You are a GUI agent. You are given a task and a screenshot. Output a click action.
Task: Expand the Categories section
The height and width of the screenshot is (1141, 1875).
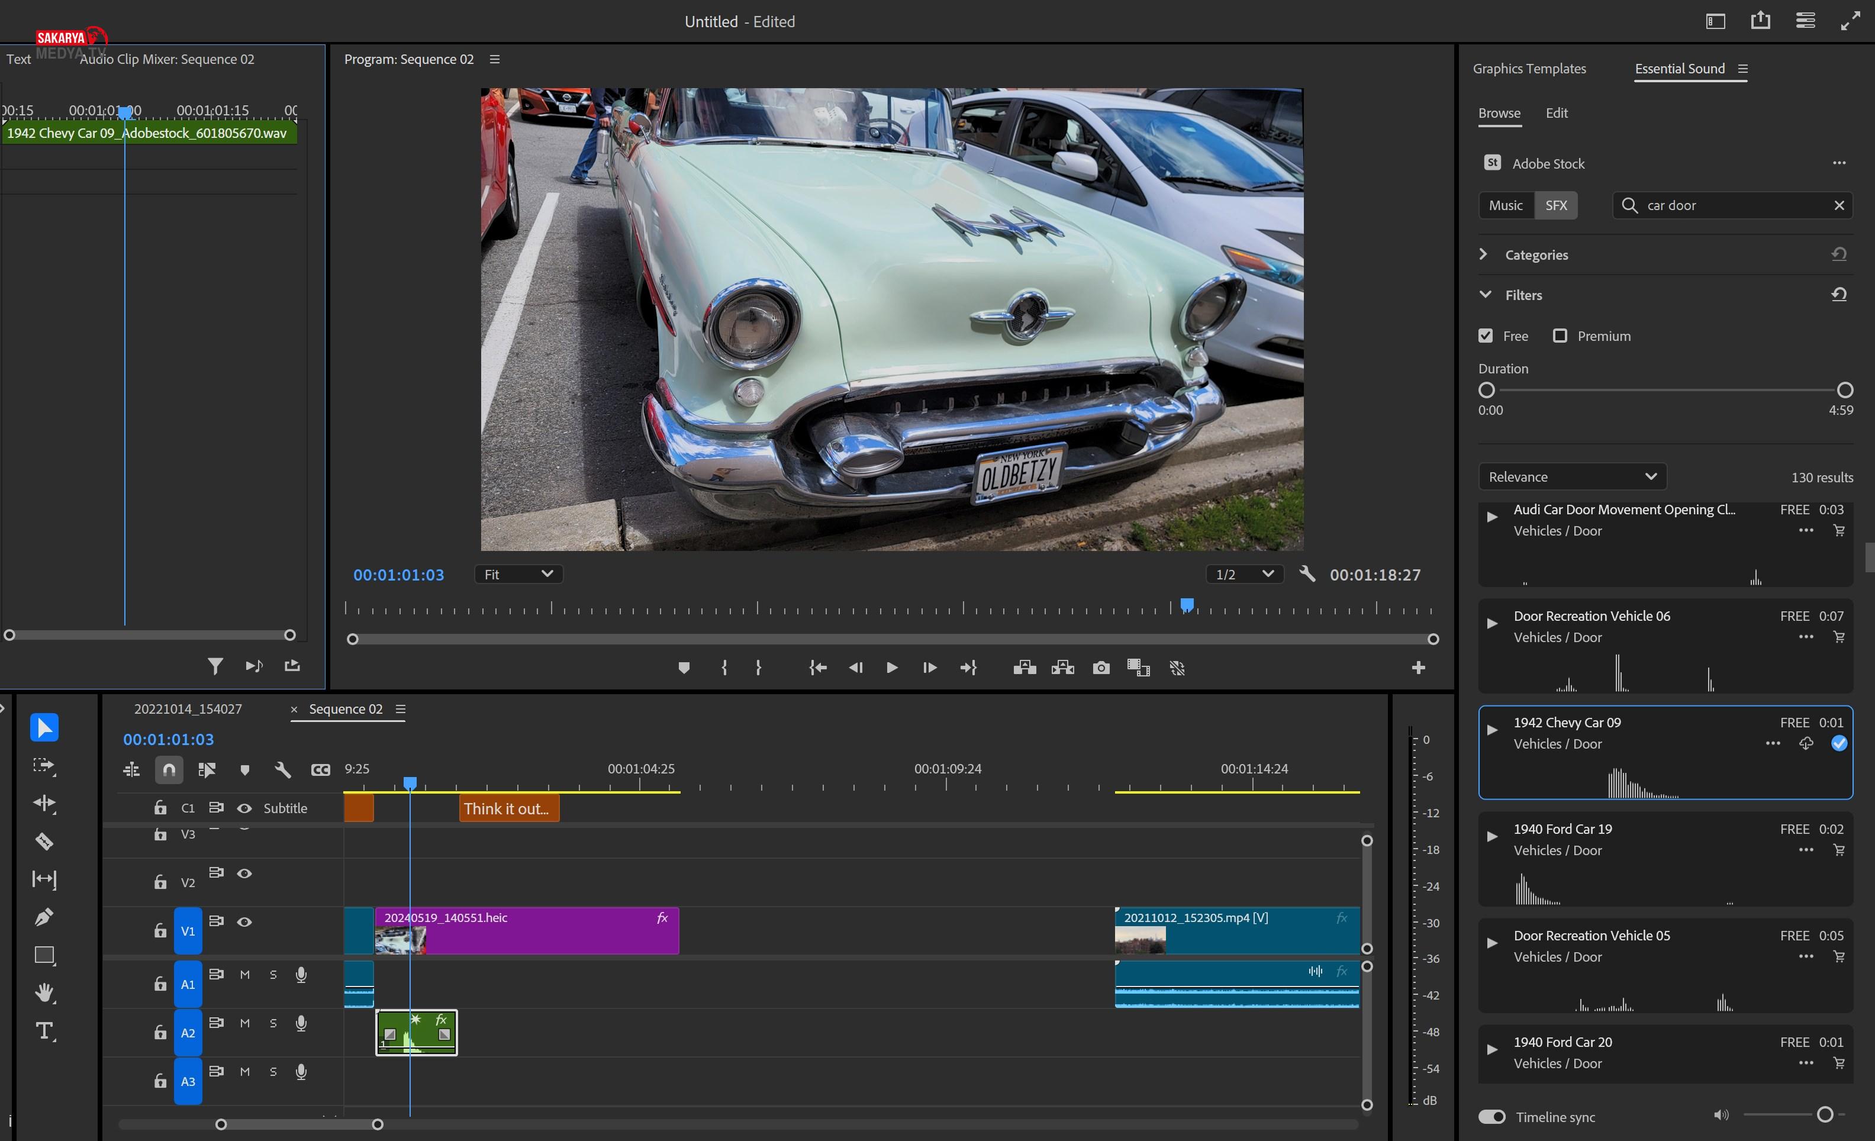1484,255
